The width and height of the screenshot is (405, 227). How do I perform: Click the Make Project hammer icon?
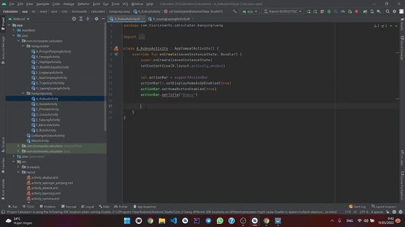tap(235, 11)
